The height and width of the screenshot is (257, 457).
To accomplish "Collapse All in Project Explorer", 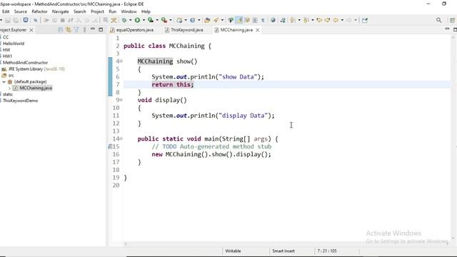I will tap(60, 30).
